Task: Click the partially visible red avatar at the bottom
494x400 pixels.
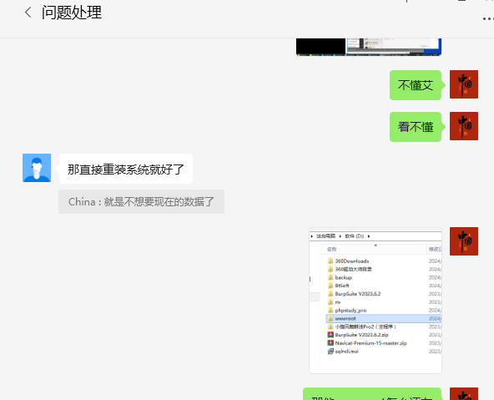Action: click(x=464, y=393)
